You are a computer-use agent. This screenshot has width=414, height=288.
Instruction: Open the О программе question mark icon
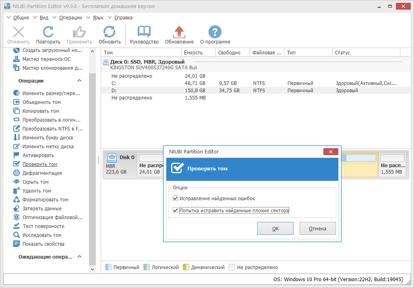pos(215,32)
